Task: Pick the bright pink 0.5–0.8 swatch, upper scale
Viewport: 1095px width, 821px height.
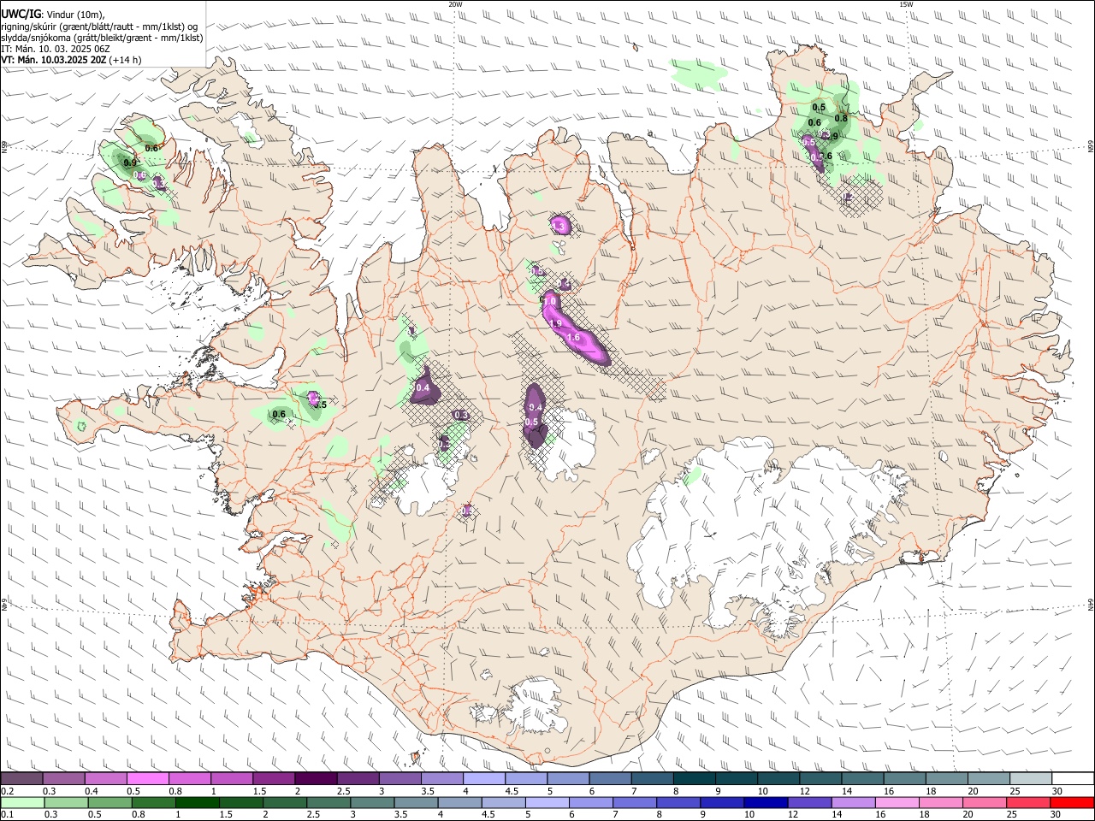Action: 148,779
